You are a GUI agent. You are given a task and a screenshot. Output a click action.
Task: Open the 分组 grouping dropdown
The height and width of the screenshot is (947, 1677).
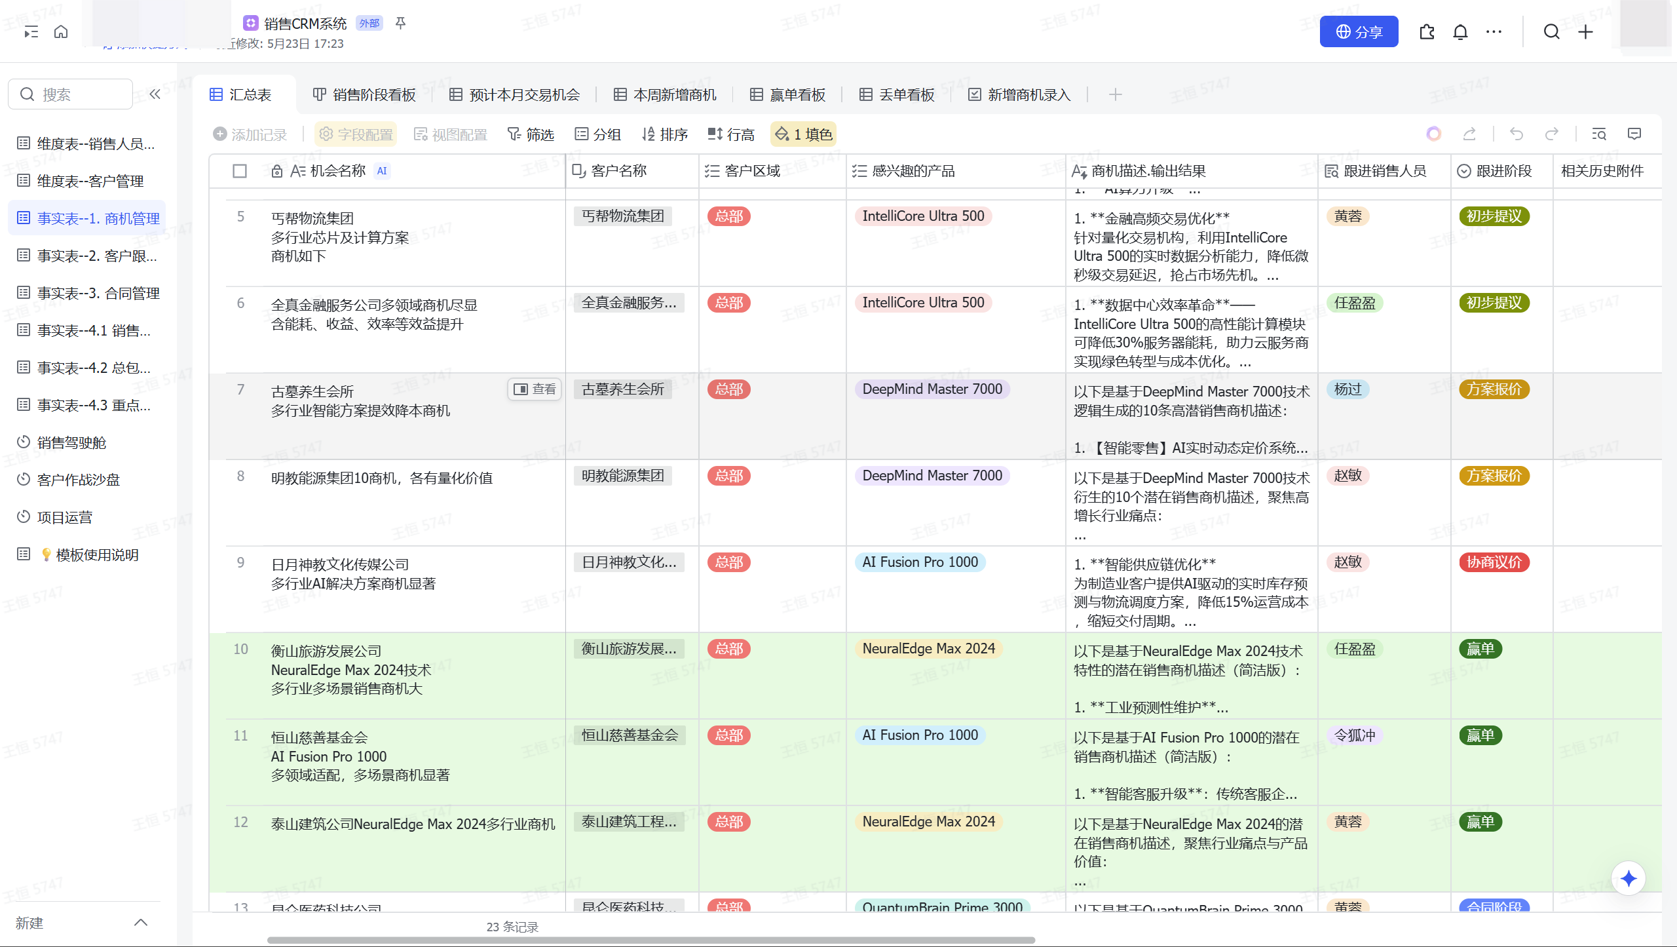597,134
